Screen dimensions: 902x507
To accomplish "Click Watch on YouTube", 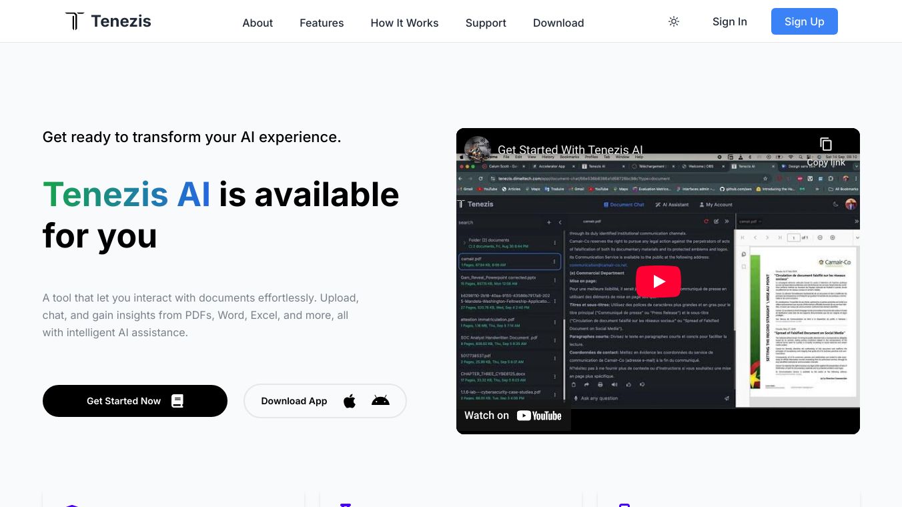I will [513, 416].
